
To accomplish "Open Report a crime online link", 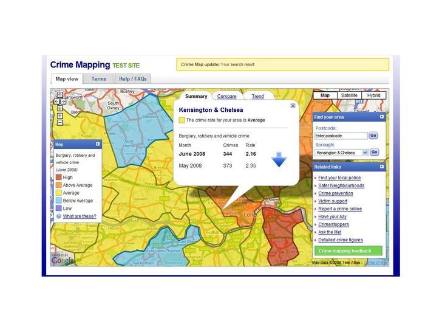I will point(340,209).
